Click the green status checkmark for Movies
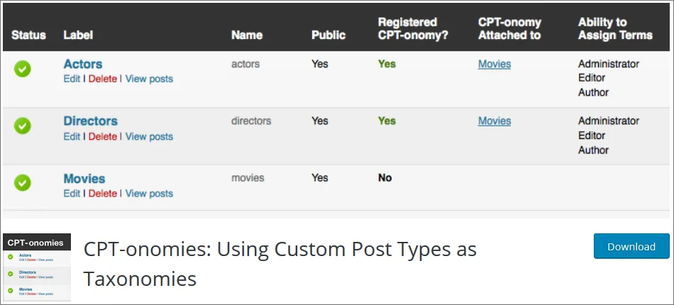 pyautogui.click(x=23, y=182)
